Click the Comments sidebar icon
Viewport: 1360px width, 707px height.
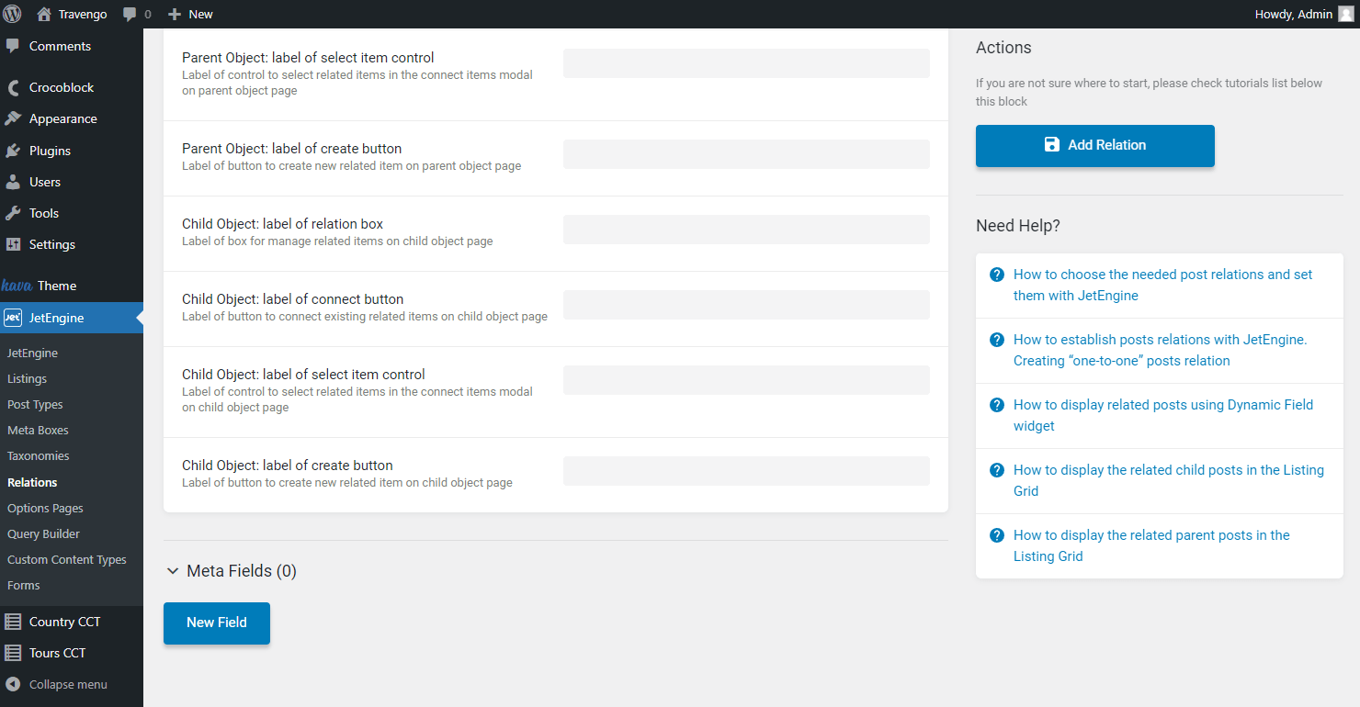coord(13,46)
